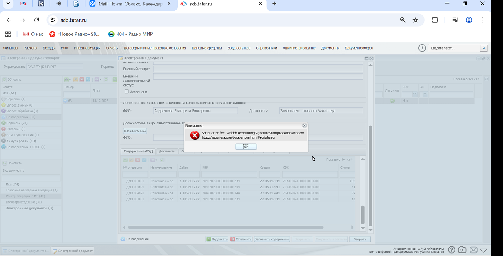The width and height of the screenshot is (503, 256).
Task: Open the Инвентаризация menu
Action: pos(87,48)
